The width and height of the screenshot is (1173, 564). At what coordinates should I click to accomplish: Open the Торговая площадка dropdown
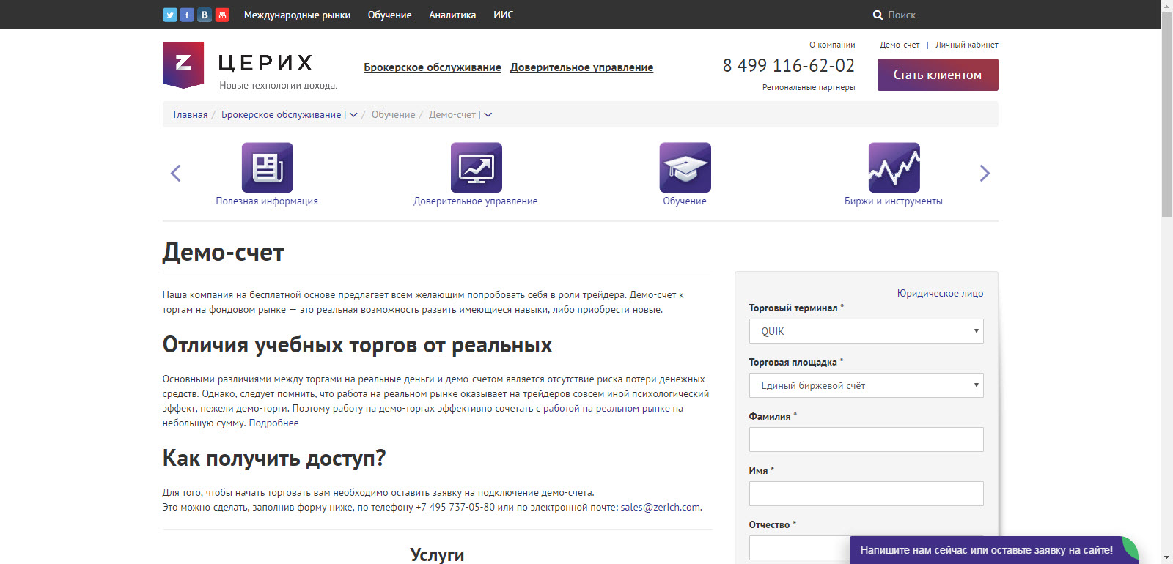coord(867,385)
